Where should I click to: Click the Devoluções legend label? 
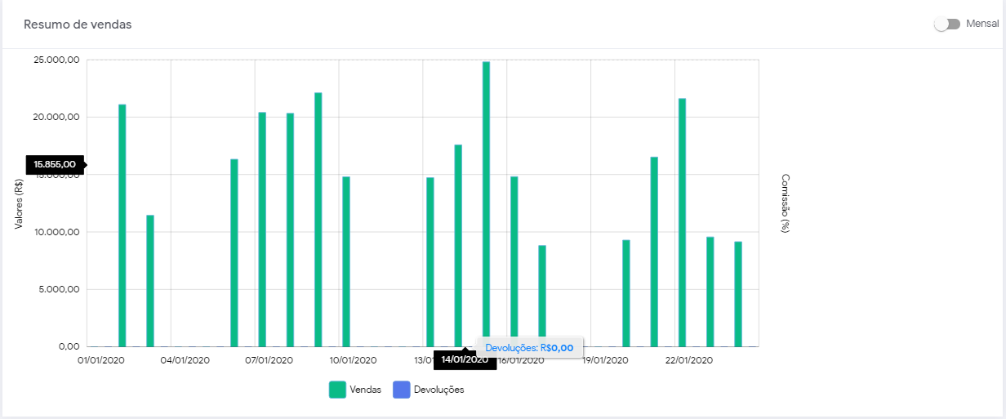click(x=438, y=390)
